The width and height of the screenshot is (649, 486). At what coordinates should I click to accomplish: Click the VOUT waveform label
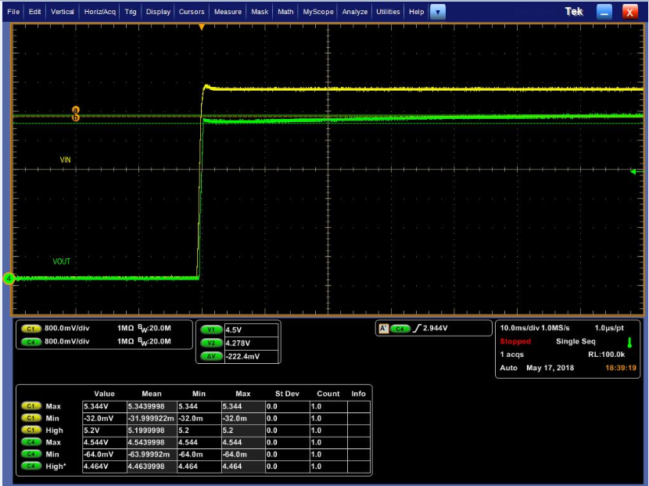click(x=62, y=261)
